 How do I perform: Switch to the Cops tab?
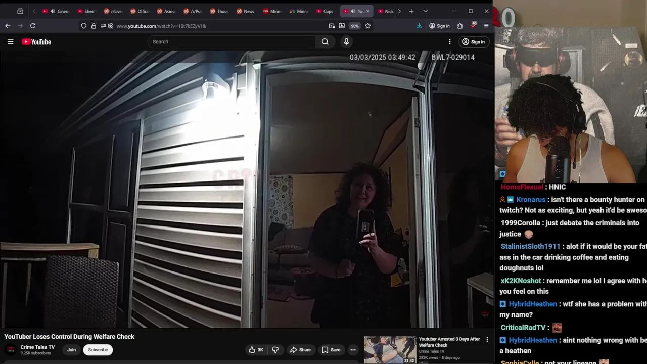click(325, 11)
